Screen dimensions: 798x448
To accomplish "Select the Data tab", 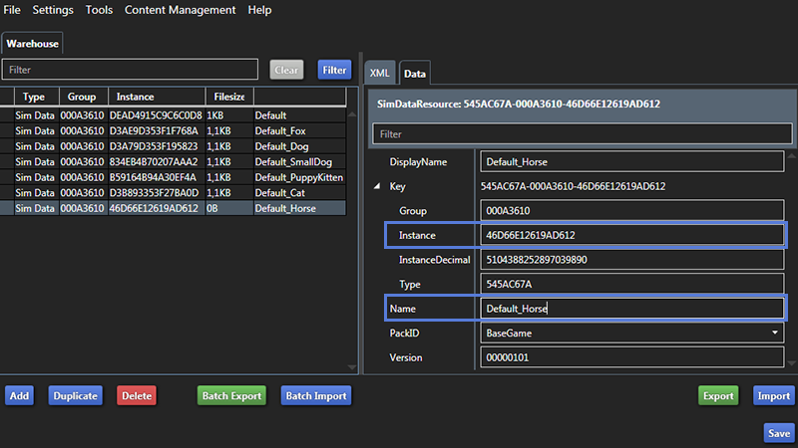I will [x=415, y=73].
